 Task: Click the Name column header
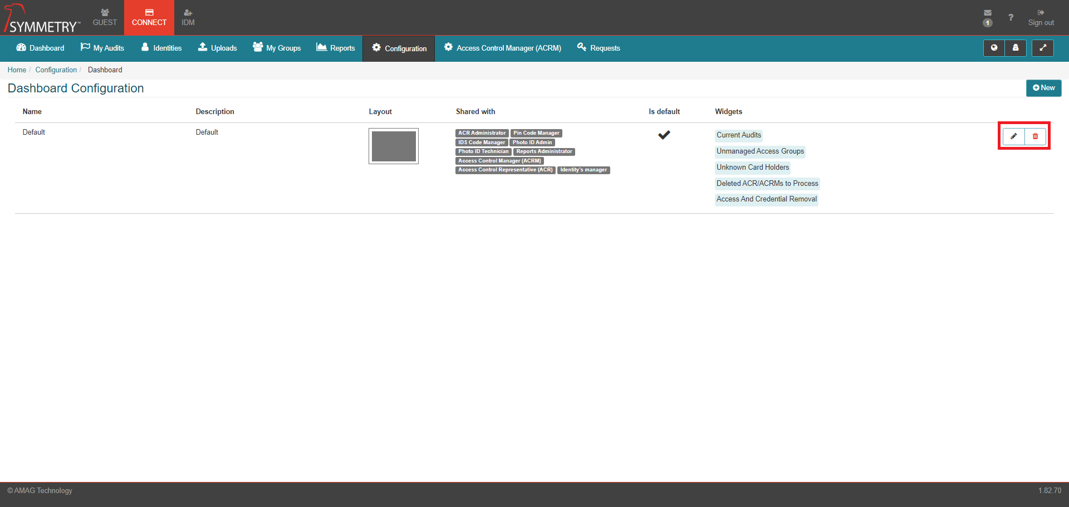[x=32, y=112]
